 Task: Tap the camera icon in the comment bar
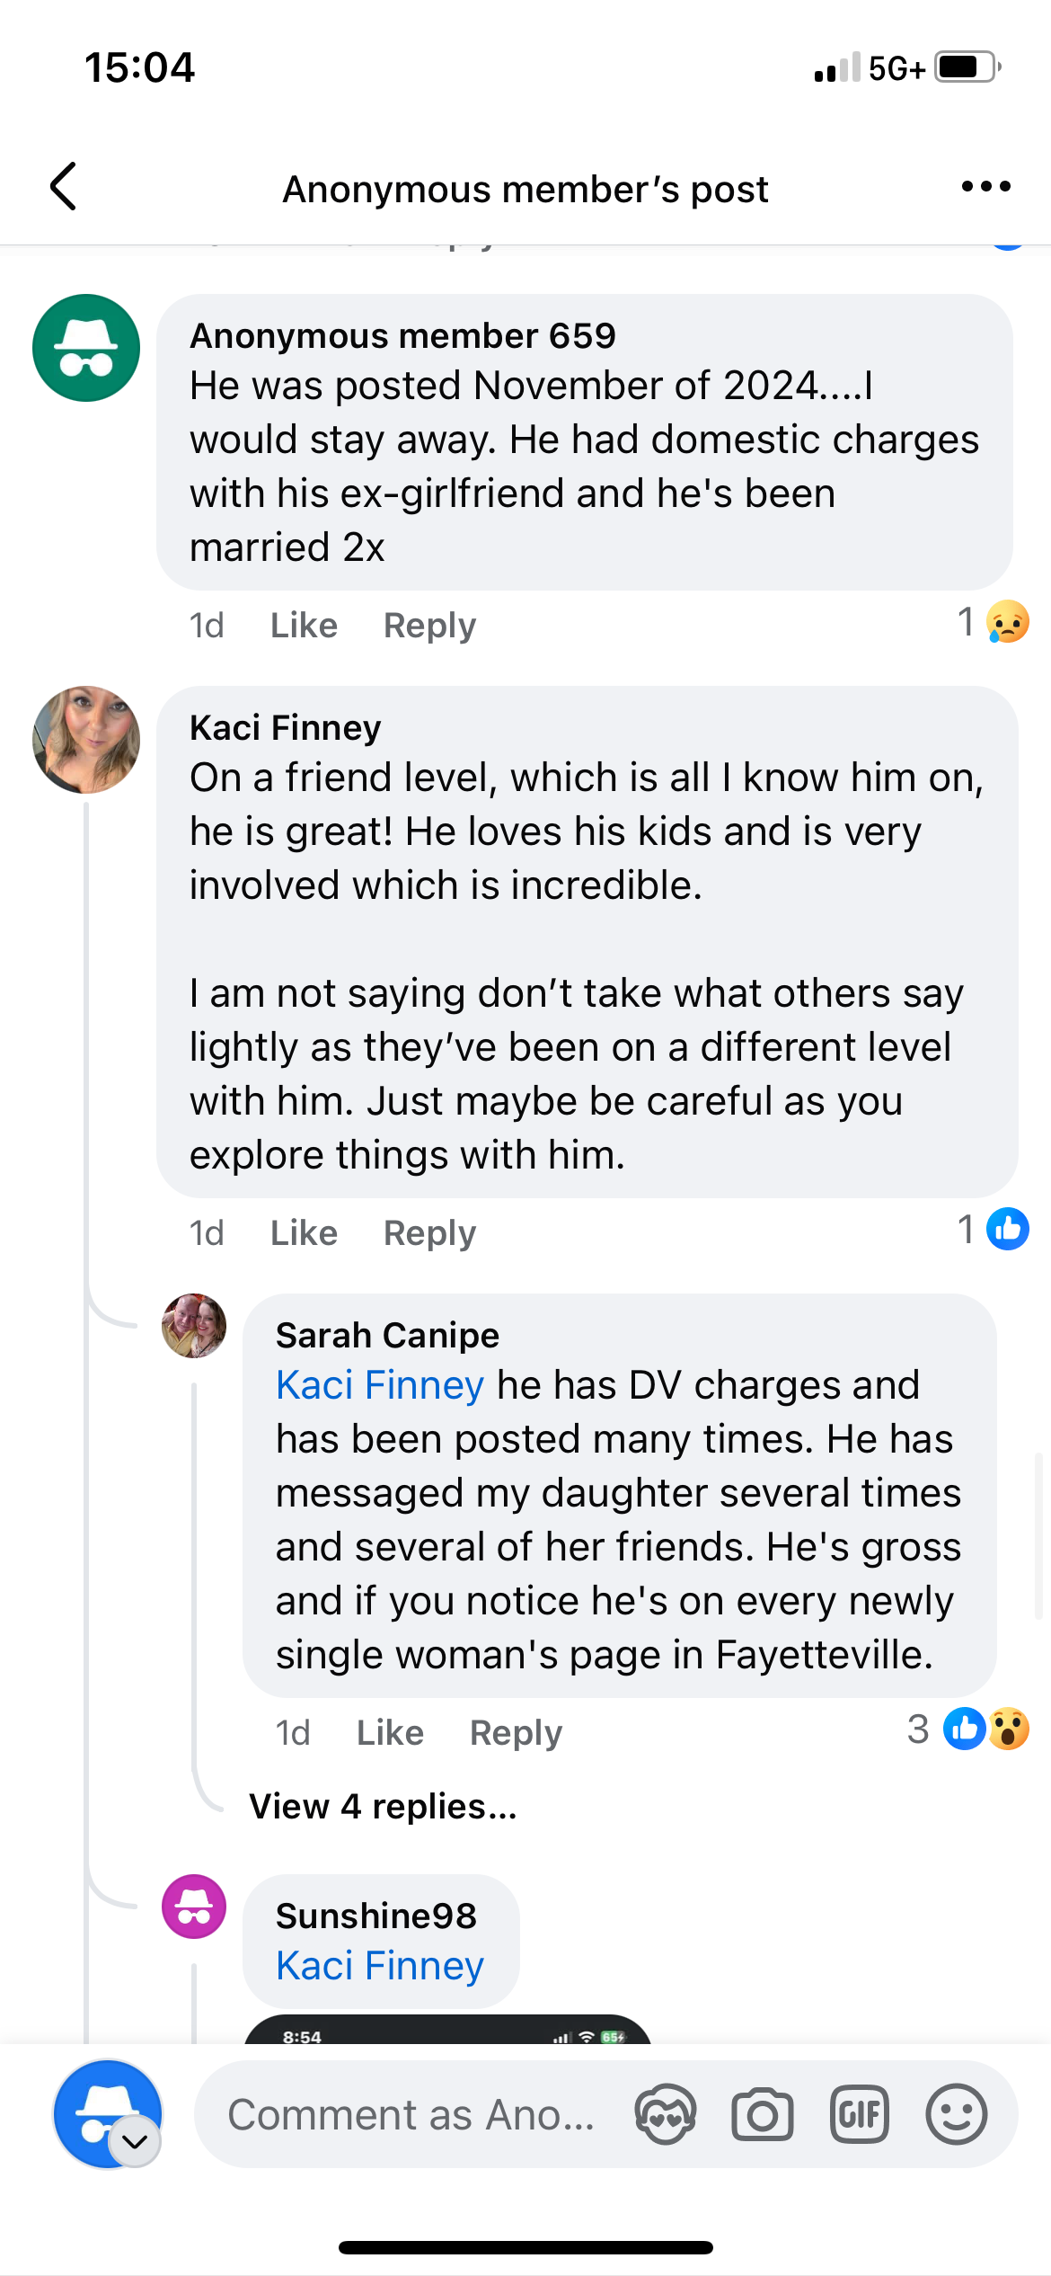pos(762,2115)
